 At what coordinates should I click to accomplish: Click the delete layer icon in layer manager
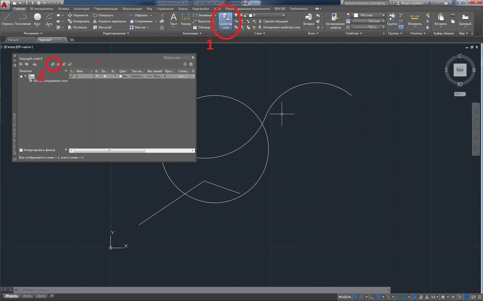(64, 64)
